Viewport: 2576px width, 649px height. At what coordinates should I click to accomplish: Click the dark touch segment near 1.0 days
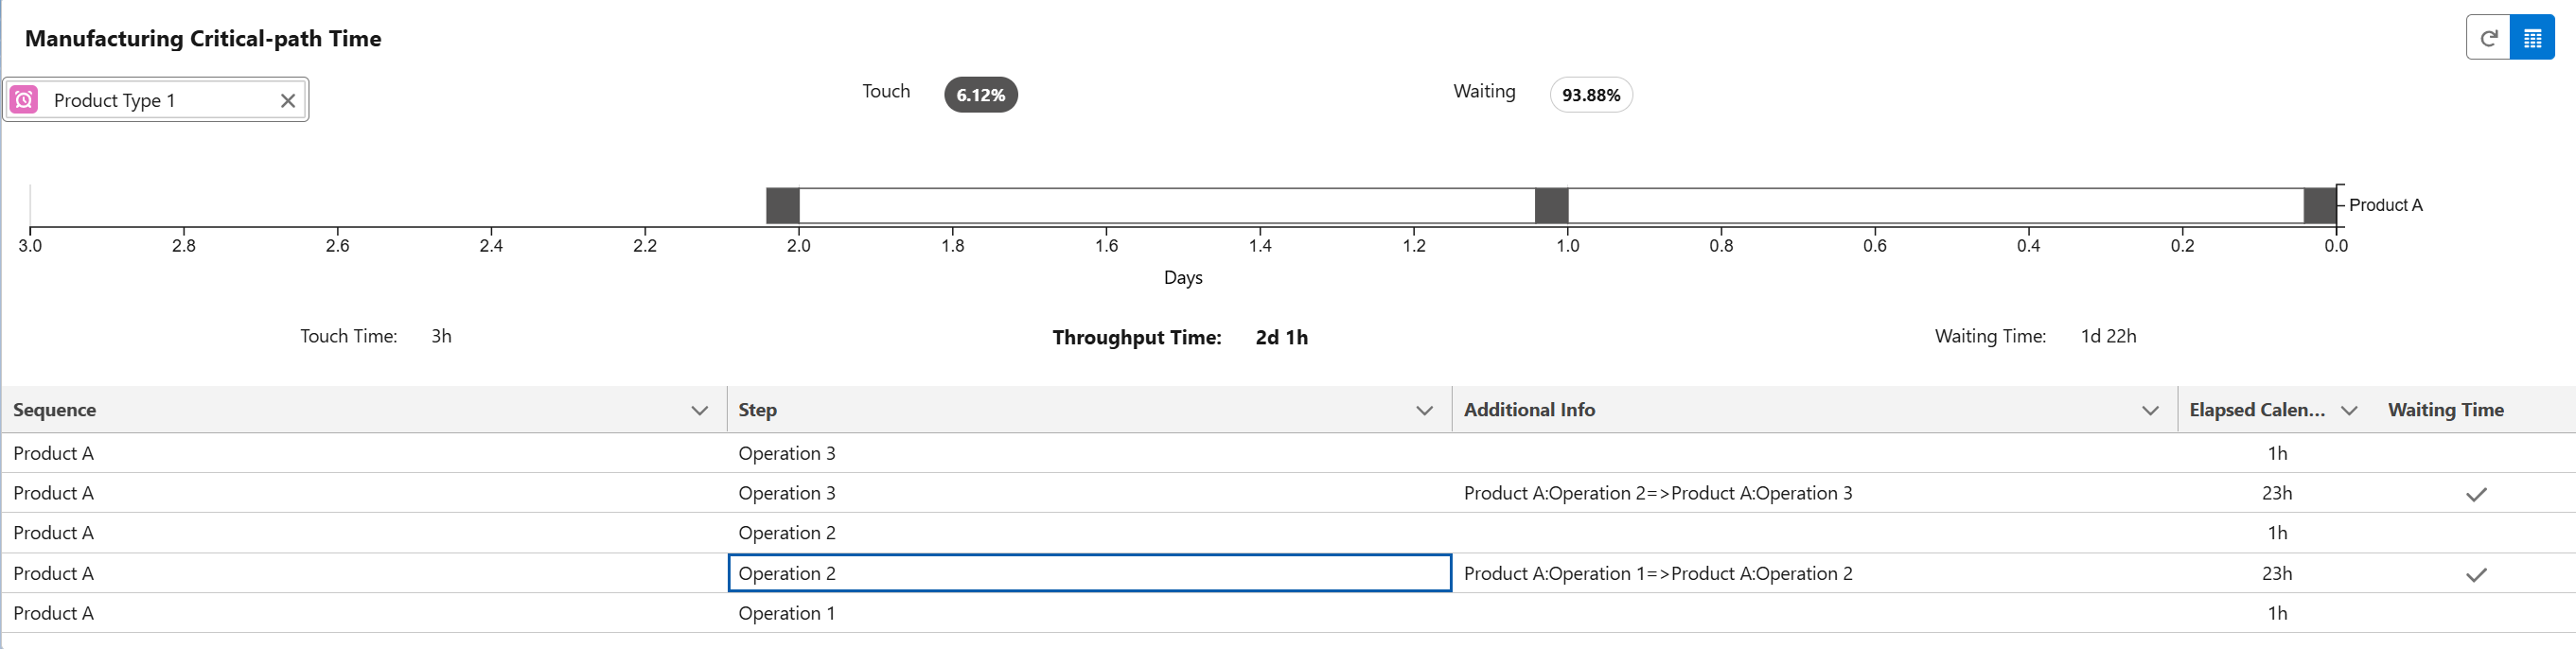tap(1551, 205)
